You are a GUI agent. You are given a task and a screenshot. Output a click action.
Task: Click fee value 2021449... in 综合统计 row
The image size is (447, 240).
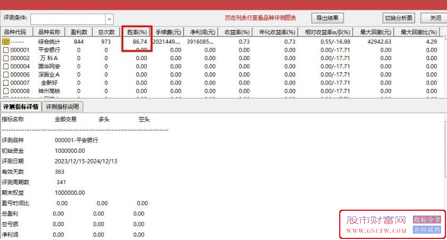click(166, 42)
